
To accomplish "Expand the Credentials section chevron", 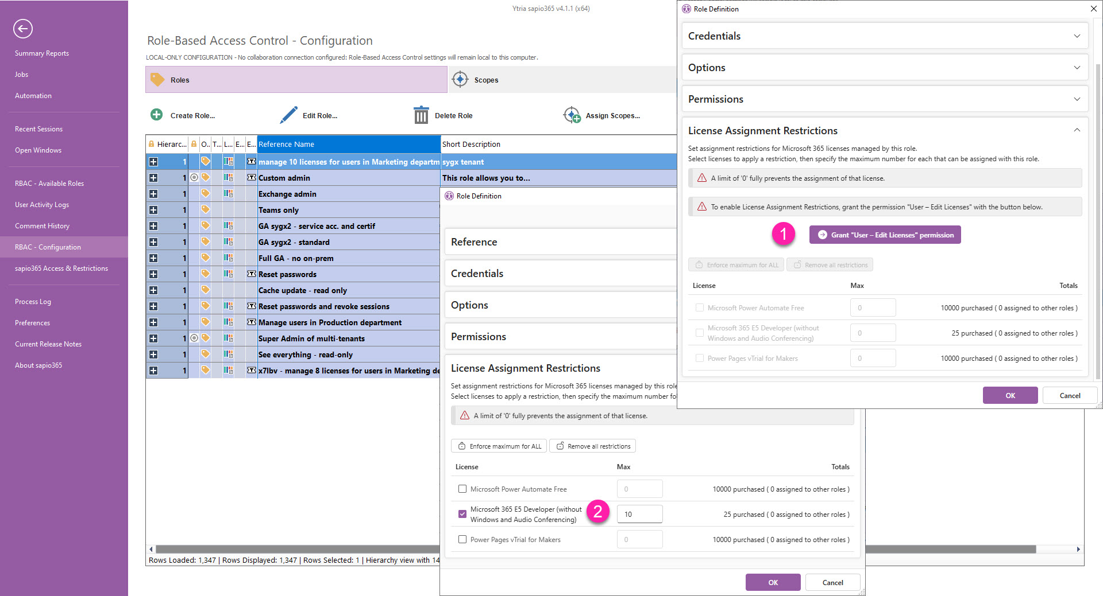I will click(x=1077, y=36).
